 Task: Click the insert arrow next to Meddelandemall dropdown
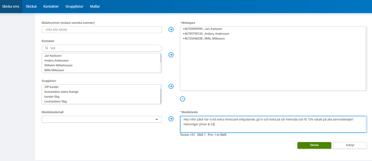(x=171, y=119)
